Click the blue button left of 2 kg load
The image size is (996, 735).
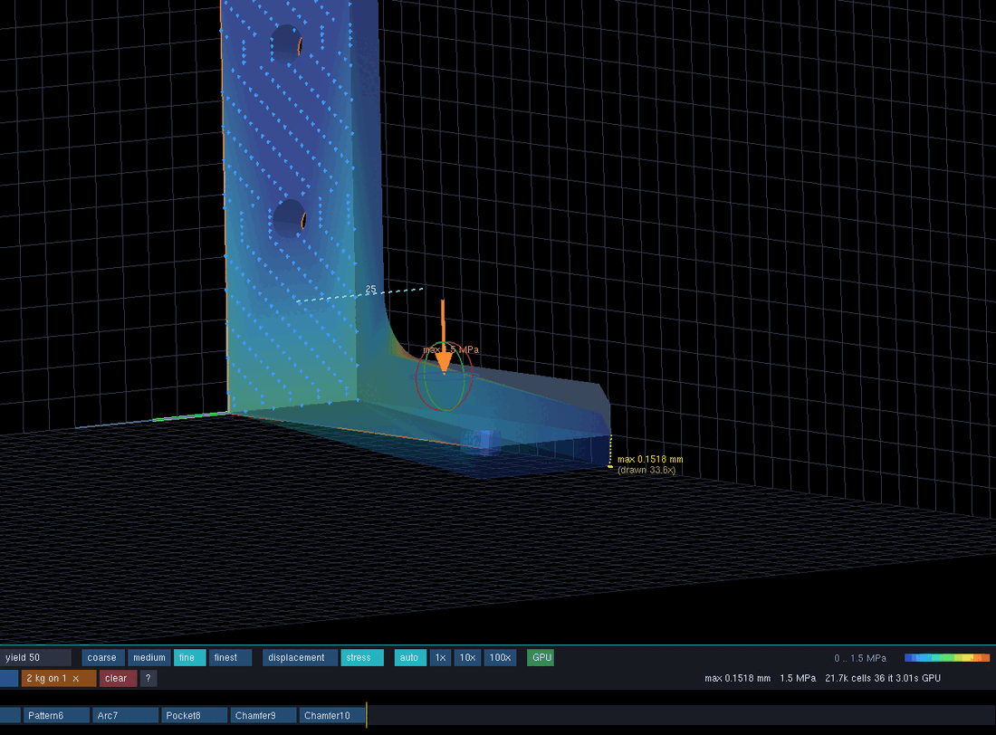tap(9, 678)
